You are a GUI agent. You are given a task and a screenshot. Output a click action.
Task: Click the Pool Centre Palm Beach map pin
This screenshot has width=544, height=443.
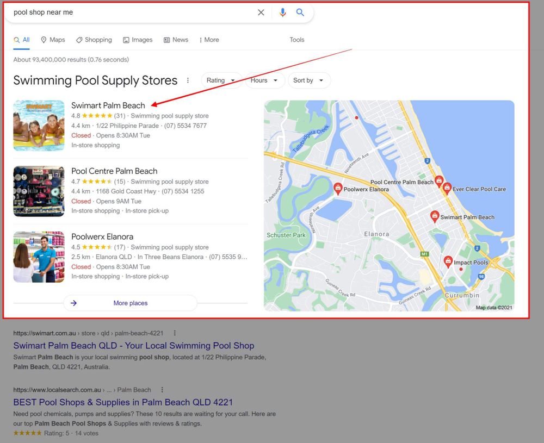439,182
